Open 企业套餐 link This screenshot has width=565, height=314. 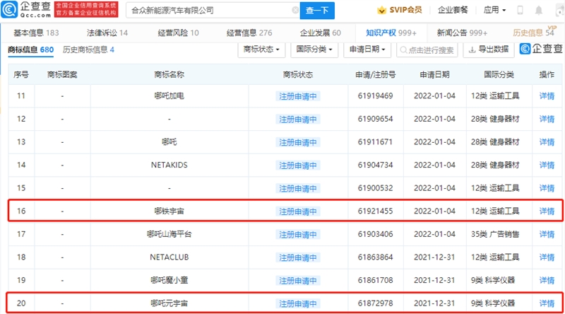click(453, 10)
